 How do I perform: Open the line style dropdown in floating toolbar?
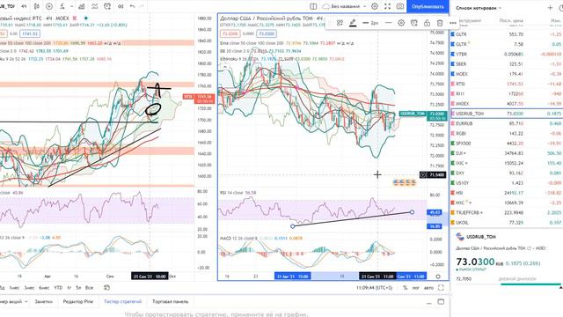(388, 23)
